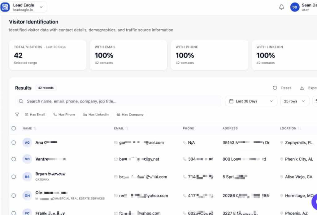Click the Phenix City, AL location text
Viewport: 317px width, 215px height.
[x=299, y=159]
